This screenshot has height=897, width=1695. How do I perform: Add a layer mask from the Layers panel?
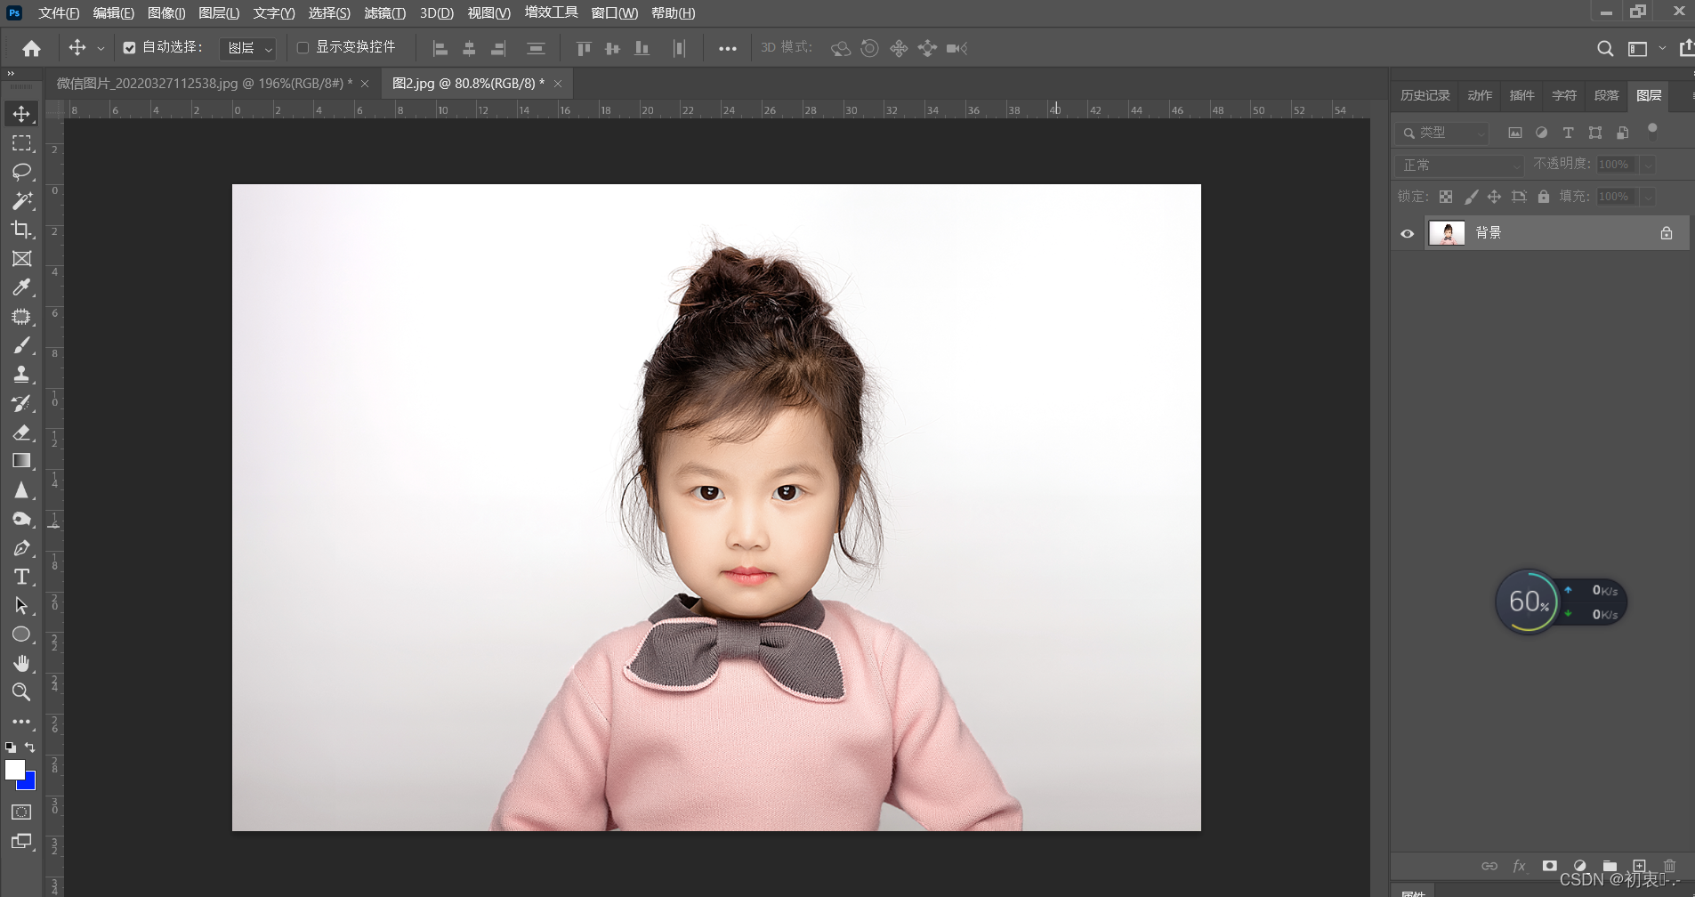1550,866
